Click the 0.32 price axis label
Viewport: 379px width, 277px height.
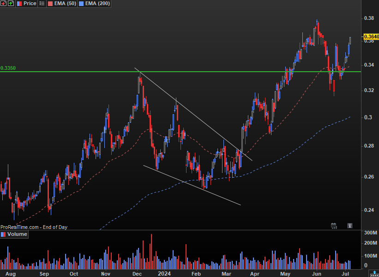[369, 90]
